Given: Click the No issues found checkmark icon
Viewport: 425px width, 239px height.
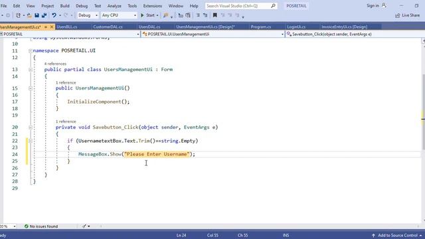Looking at the screenshot, I should pyautogui.click(x=27, y=226).
